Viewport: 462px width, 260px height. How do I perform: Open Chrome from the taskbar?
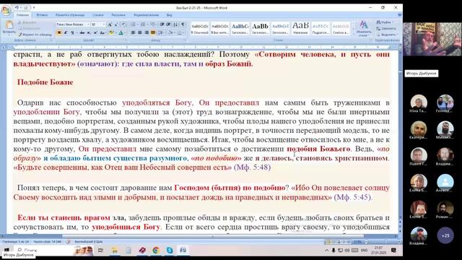click(156, 251)
